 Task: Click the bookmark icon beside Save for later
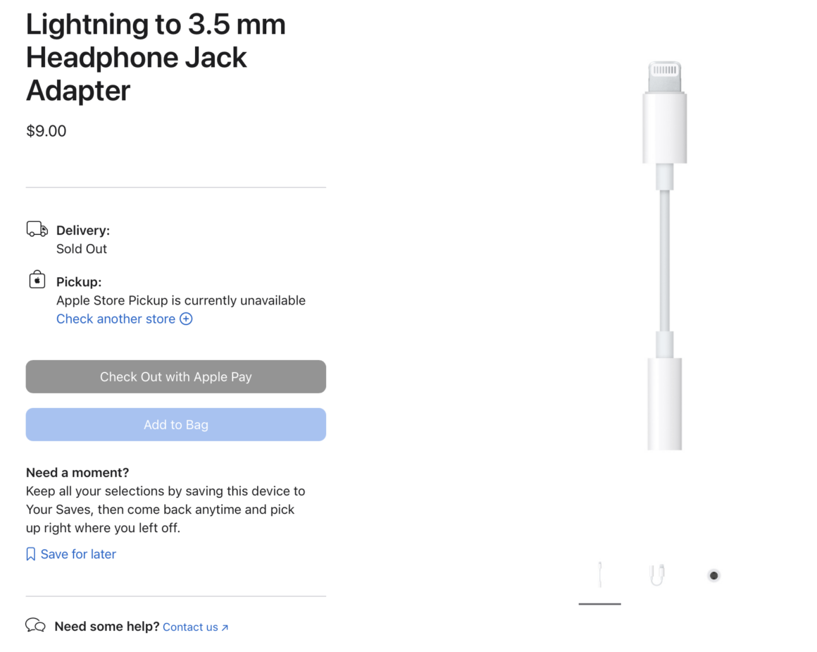tap(31, 555)
